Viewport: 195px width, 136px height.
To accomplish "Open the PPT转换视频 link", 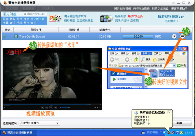I will tap(141, 8).
